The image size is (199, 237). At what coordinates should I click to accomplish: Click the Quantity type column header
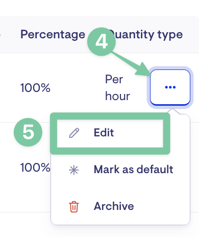[146, 35]
